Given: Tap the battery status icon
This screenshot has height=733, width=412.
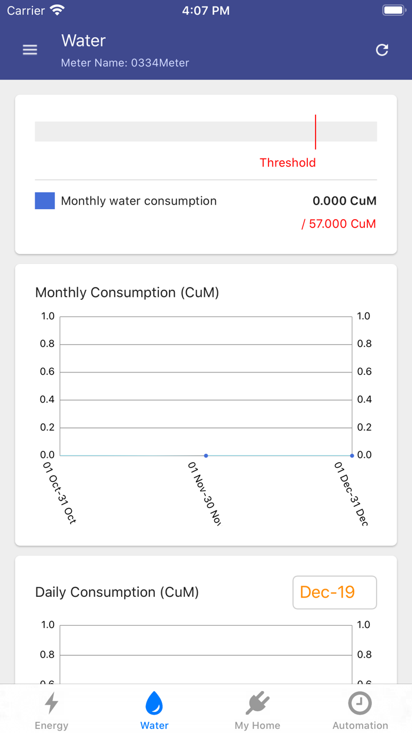Looking at the screenshot, I should [x=393, y=11].
